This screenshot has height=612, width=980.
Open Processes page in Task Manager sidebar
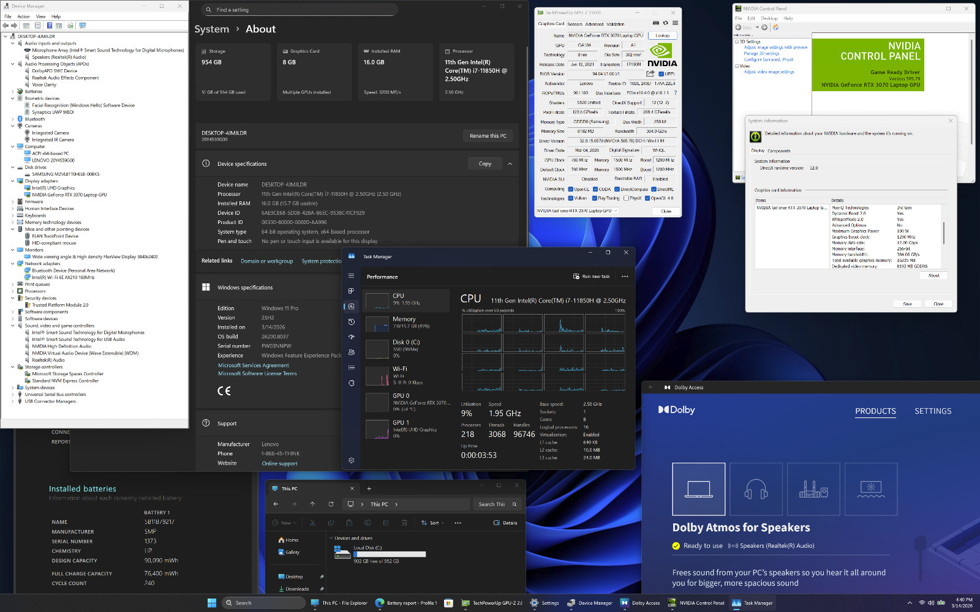pyautogui.click(x=351, y=291)
